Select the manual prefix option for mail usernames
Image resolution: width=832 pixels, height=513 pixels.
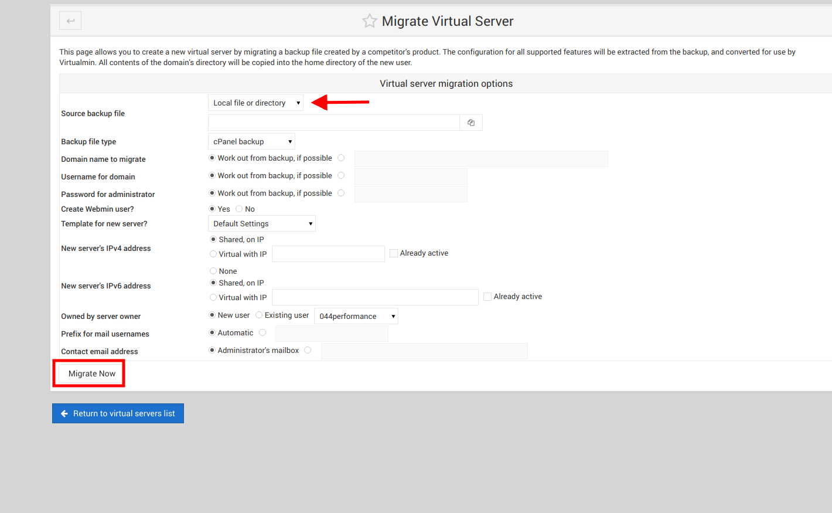point(262,332)
